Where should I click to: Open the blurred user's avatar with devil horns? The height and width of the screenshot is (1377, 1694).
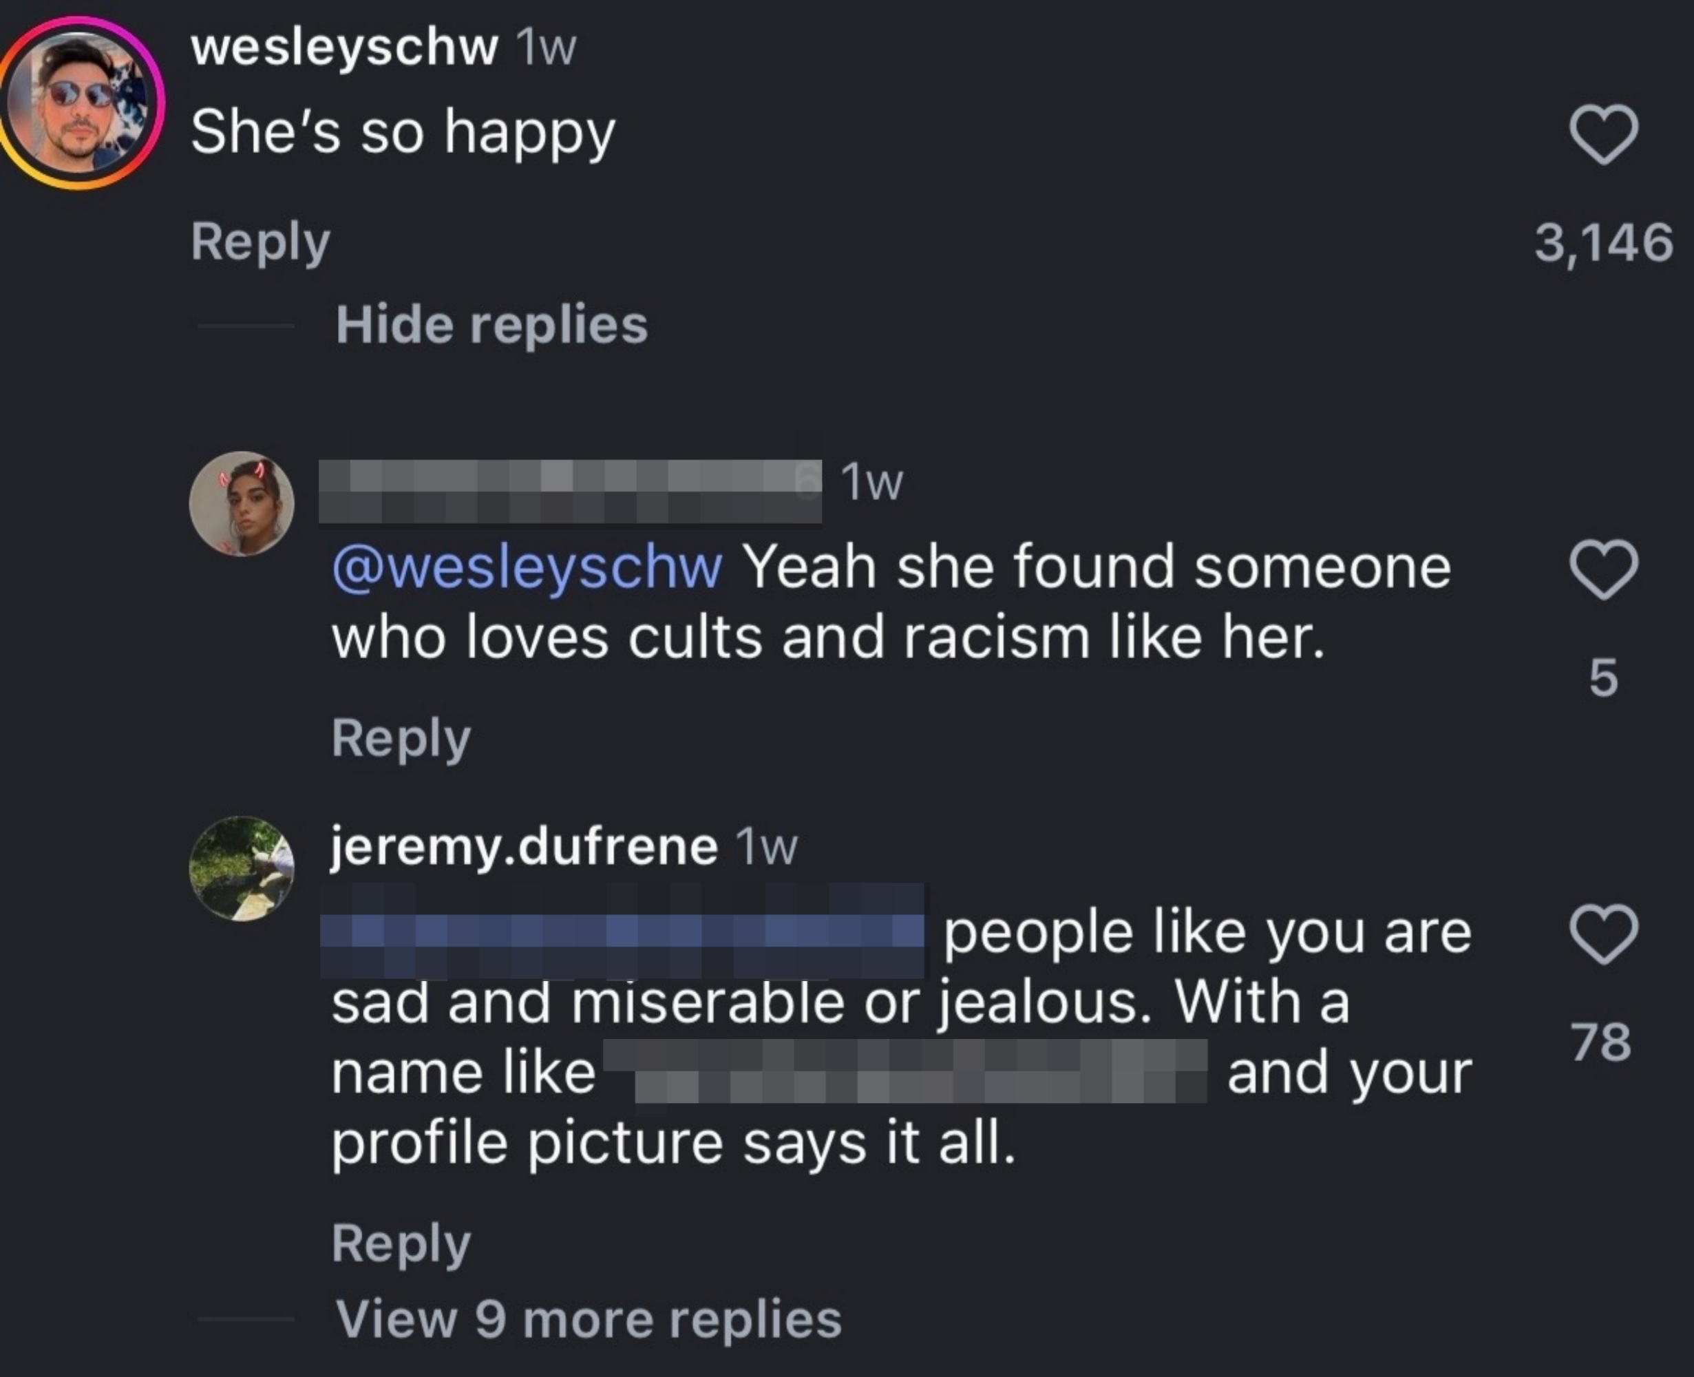click(242, 504)
